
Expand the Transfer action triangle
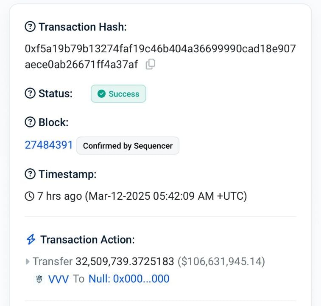[28, 262]
